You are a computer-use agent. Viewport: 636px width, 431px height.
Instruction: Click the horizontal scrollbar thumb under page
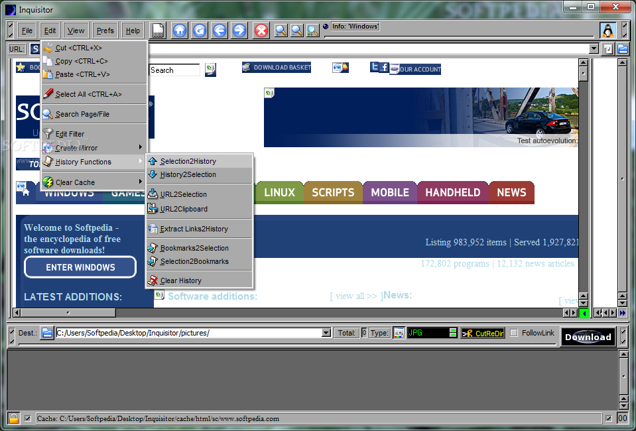tap(68, 312)
